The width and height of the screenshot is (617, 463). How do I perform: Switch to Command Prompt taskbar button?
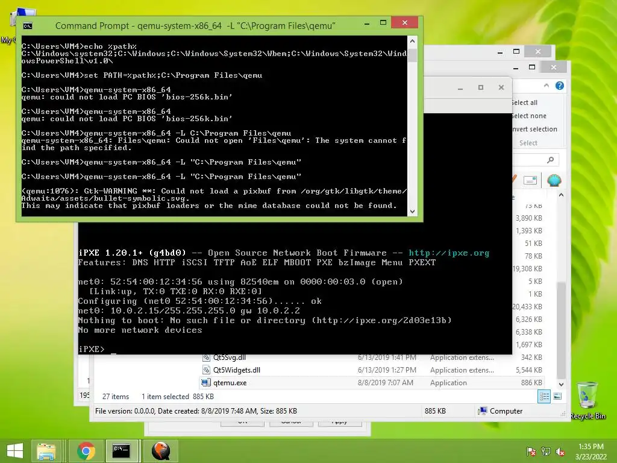click(122, 451)
